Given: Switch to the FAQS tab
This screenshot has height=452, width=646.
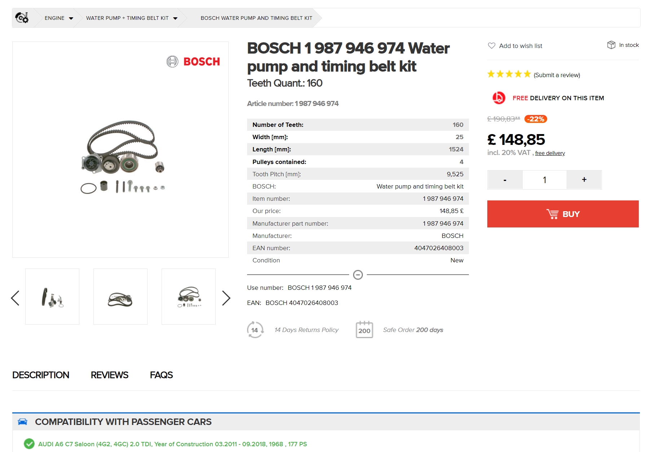Looking at the screenshot, I should coord(161,375).
